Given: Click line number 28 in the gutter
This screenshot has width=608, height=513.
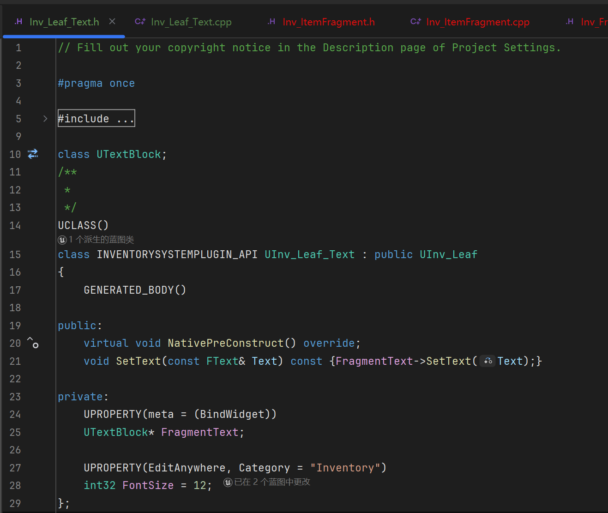Looking at the screenshot, I should pos(15,485).
